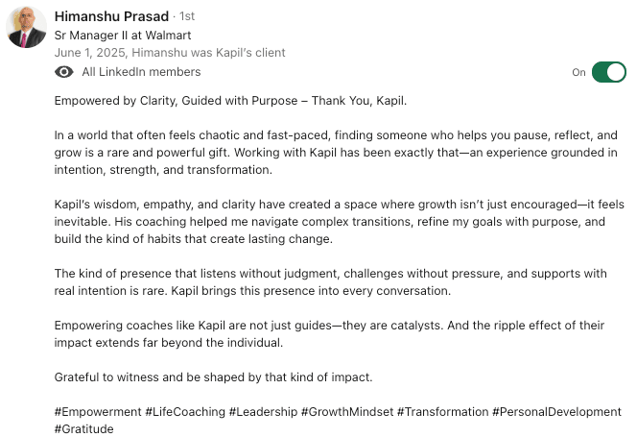The width and height of the screenshot is (637, 437).
Task: Open Himanshu Prasad's profile photo
Action: click(x=27, y=26)
